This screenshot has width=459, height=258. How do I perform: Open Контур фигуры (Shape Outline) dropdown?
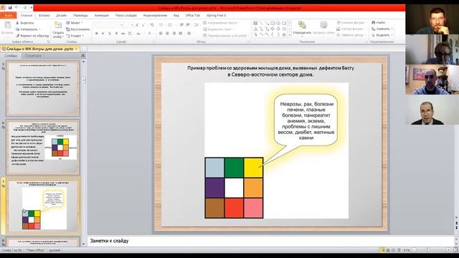pyautogui.click(x=351, y=29)
